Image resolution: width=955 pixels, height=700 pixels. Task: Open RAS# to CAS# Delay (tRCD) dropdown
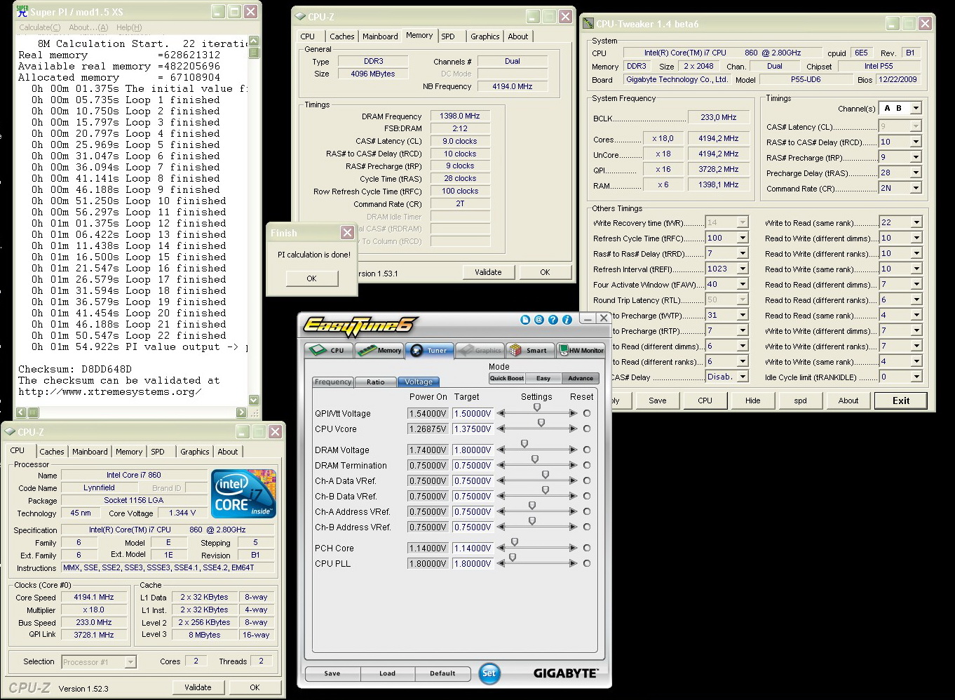[916, 142]
